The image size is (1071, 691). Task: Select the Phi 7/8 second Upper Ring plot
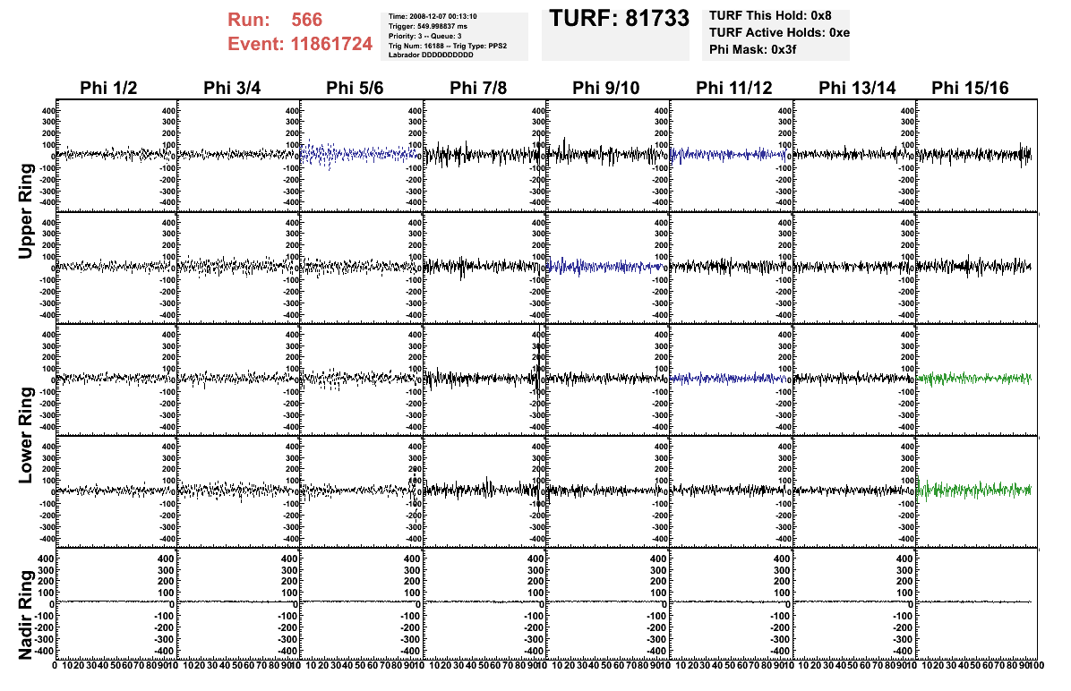485,267
